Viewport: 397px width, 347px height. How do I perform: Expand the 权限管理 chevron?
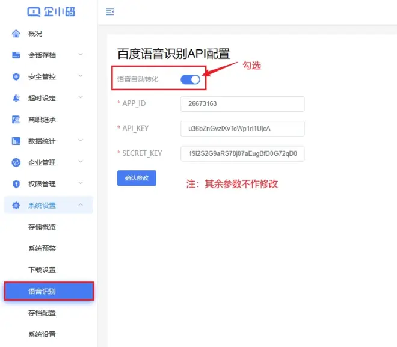coord(81,184)
